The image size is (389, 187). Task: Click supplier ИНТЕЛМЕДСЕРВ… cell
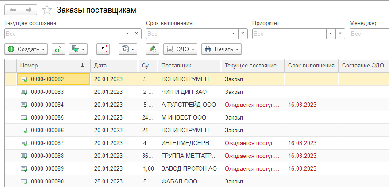point(189,143)
